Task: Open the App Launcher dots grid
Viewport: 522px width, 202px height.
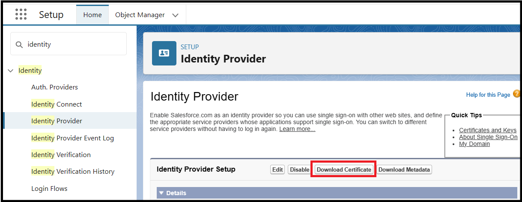Action: pos(21,15)
